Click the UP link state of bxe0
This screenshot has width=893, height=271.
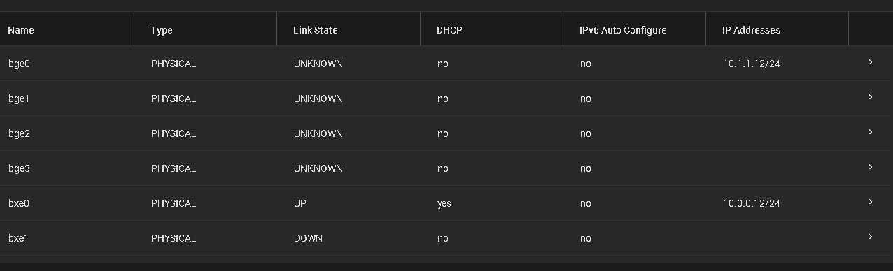(x=300, y=203)
